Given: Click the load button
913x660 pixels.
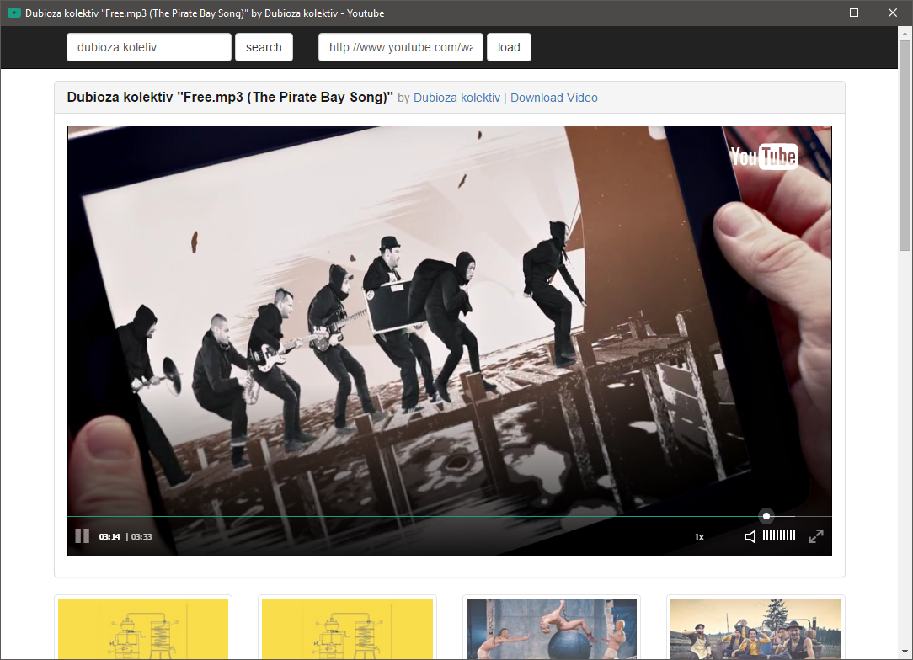Looking at the screenshot, I should (x=509, y=47).
